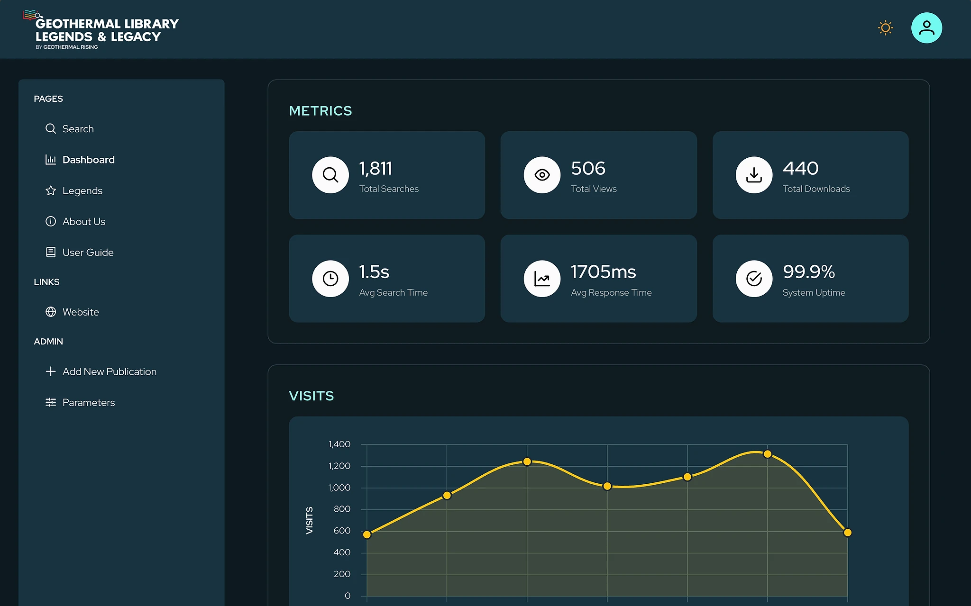Screen dimensions: 971x606
Task: Click the vertical VISITS axis title
Action: (309, 520)
